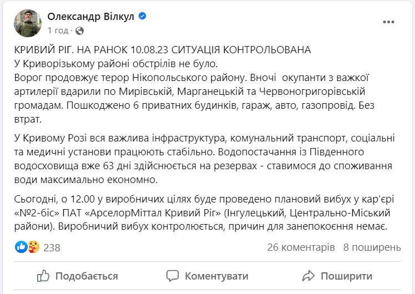Click the blue verified badge icon
Viewport: 415px width, 294px height.
point(143,17)
